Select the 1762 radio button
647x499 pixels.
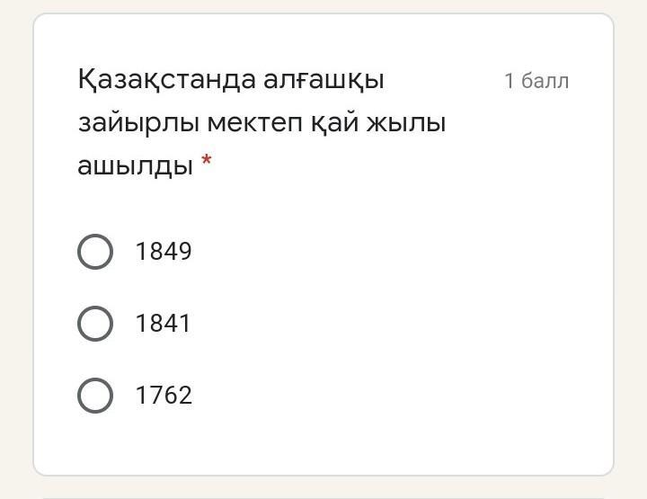pyautogui.click(x=95, y=396)
